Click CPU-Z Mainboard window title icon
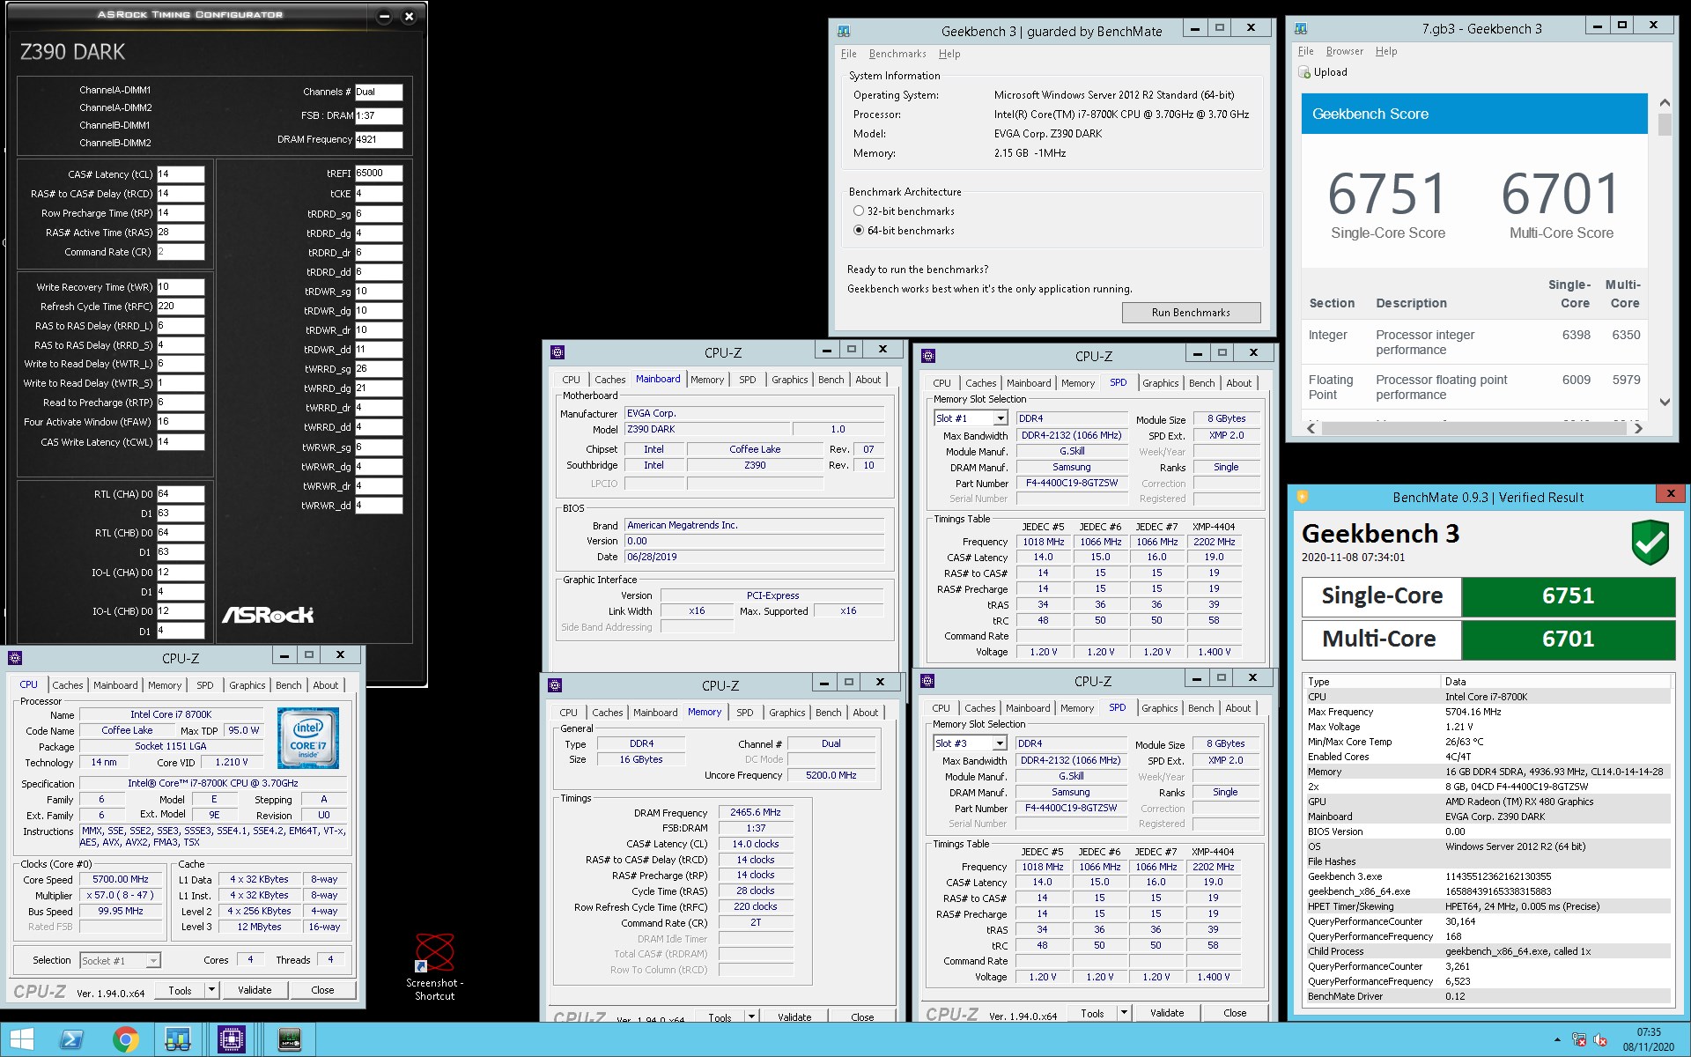Viewport: 1691px width, 1057px height. tap(558, 352)
